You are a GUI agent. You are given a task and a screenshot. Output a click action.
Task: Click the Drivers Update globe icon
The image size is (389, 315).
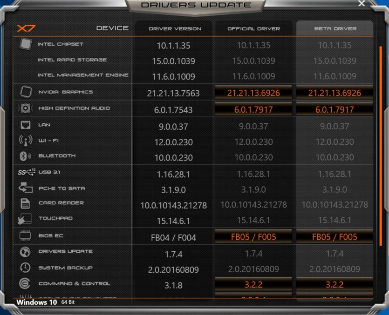[x=25, y=252]
